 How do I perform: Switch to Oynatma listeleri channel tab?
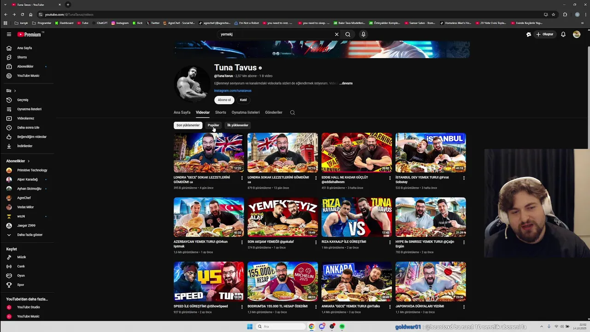(x=246, y=113)
